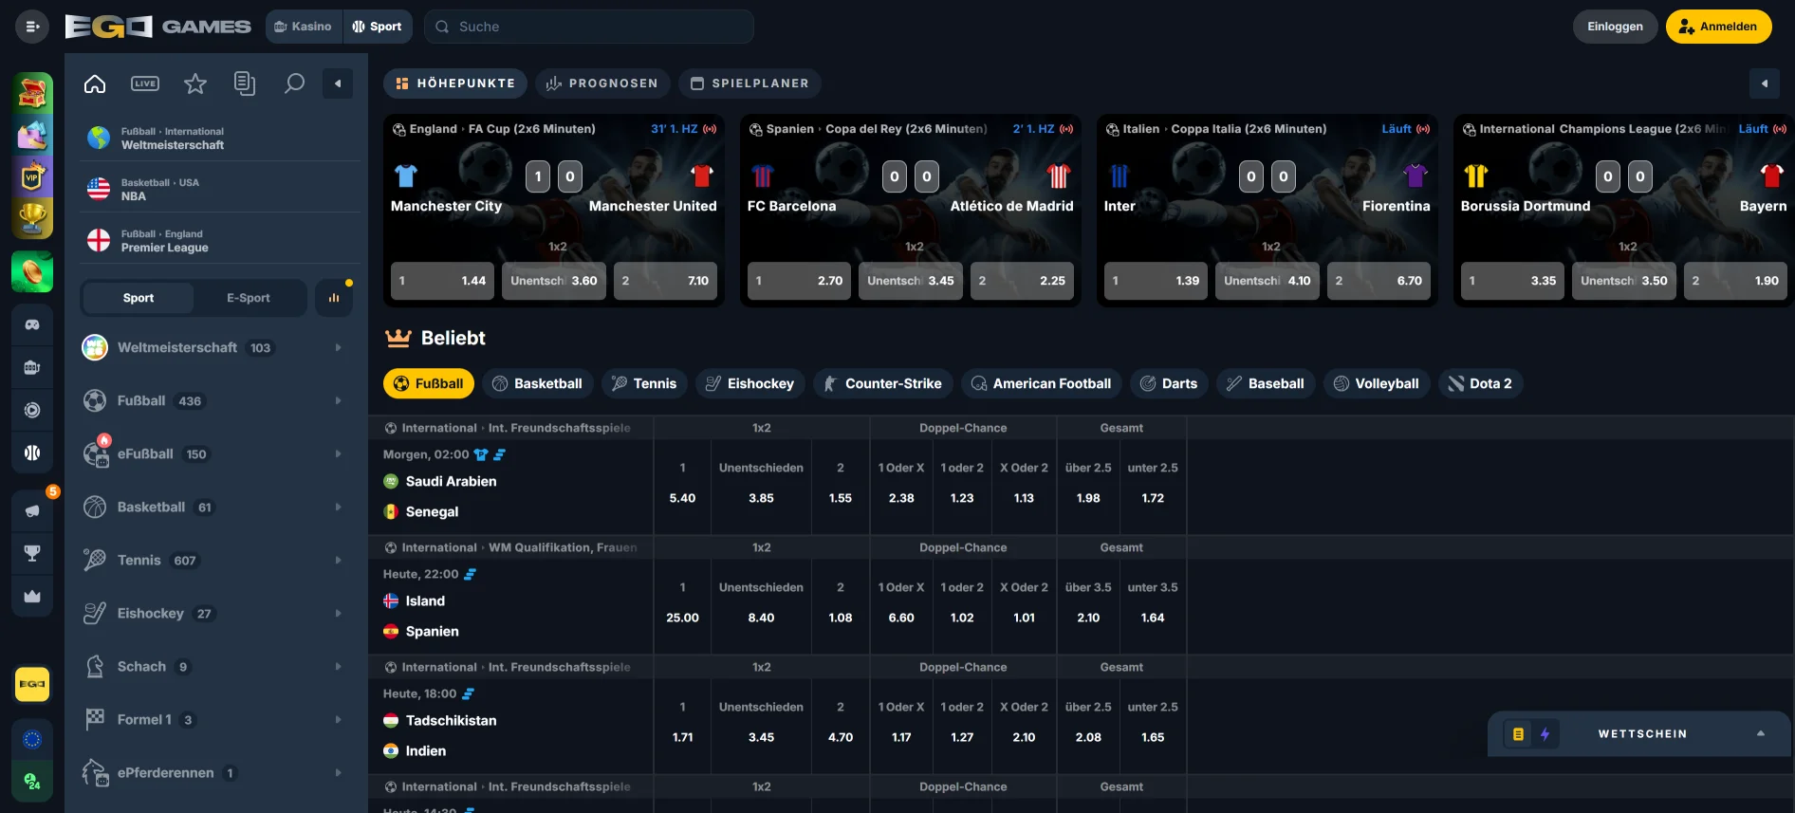Image resolution: width=1795 pixels, height=813 pixels.
Task: Open the trophy icon in left rail
Action: tap(32, 217)
